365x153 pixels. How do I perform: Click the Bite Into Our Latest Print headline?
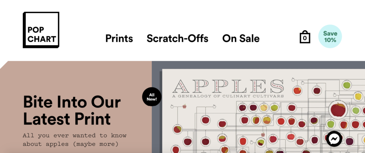coord(72,110)
